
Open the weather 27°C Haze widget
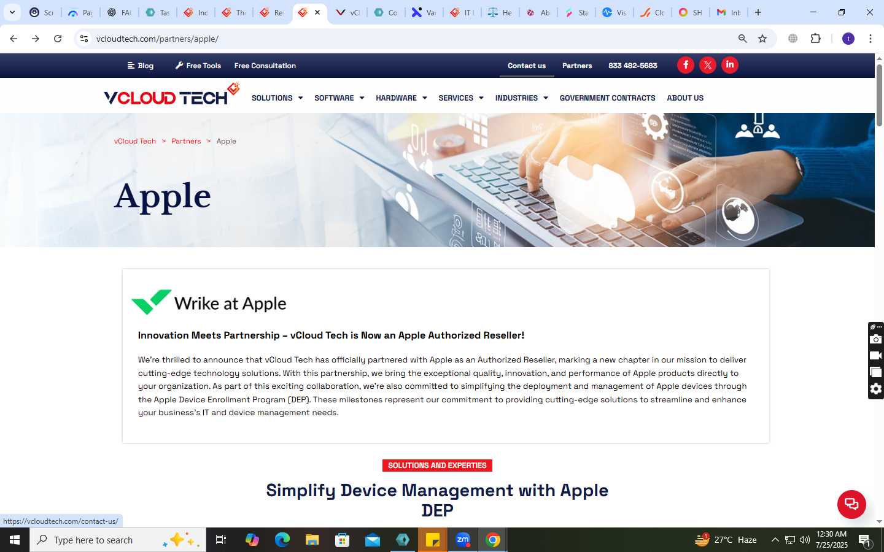[x=726, y=540]
